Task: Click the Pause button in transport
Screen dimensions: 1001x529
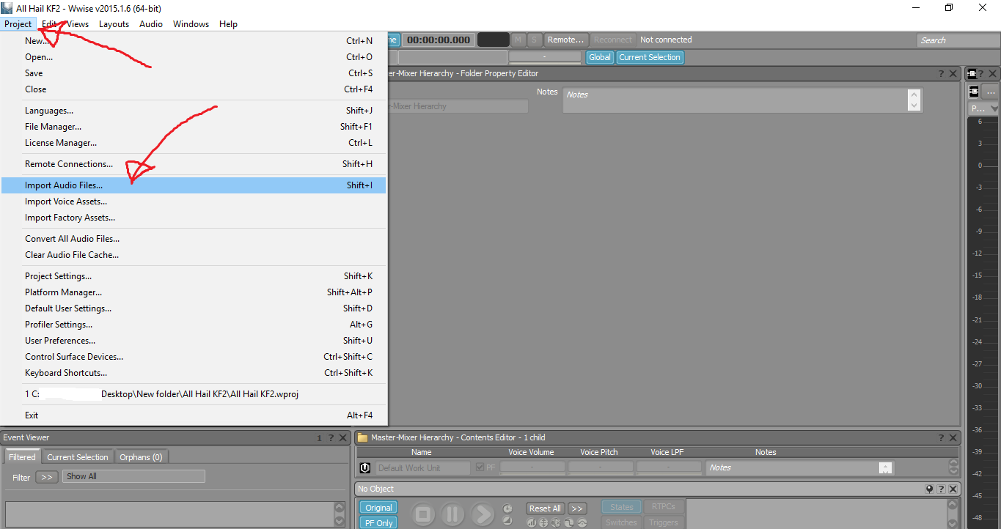Action: point(453,514)
